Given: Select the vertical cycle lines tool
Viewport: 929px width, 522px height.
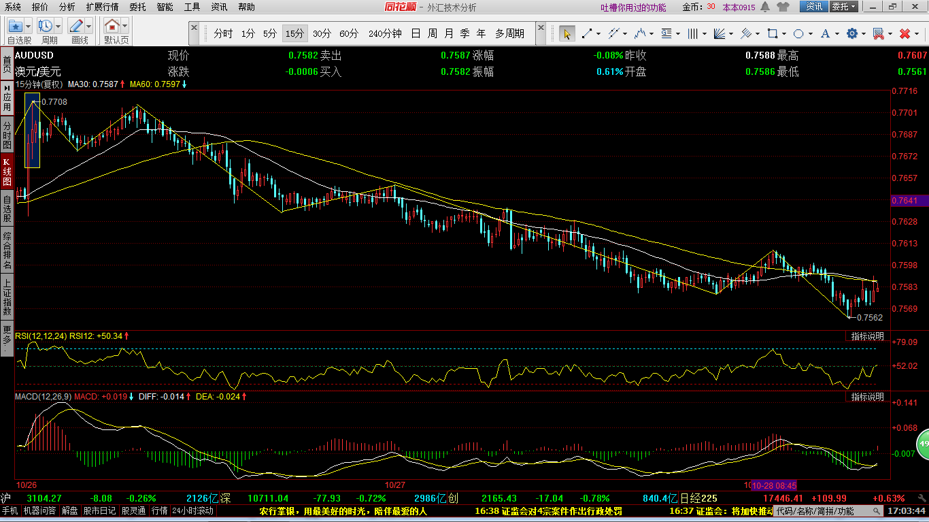Looking at the screenshot, I should pos(693,33).
